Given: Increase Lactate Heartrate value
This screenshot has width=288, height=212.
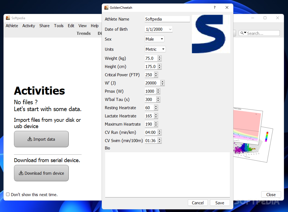Looking at the screenshot, I should click(x=156, y=114).
